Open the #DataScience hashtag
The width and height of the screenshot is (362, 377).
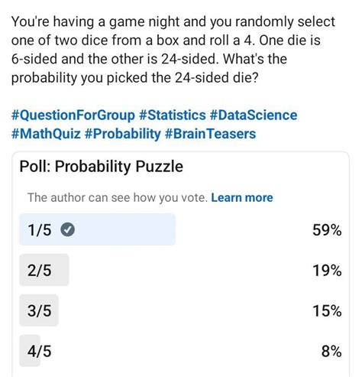(254, 115)
